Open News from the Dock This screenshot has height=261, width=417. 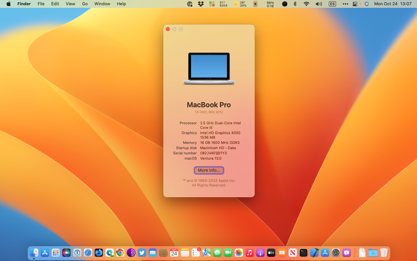click(x=293, y=252)
